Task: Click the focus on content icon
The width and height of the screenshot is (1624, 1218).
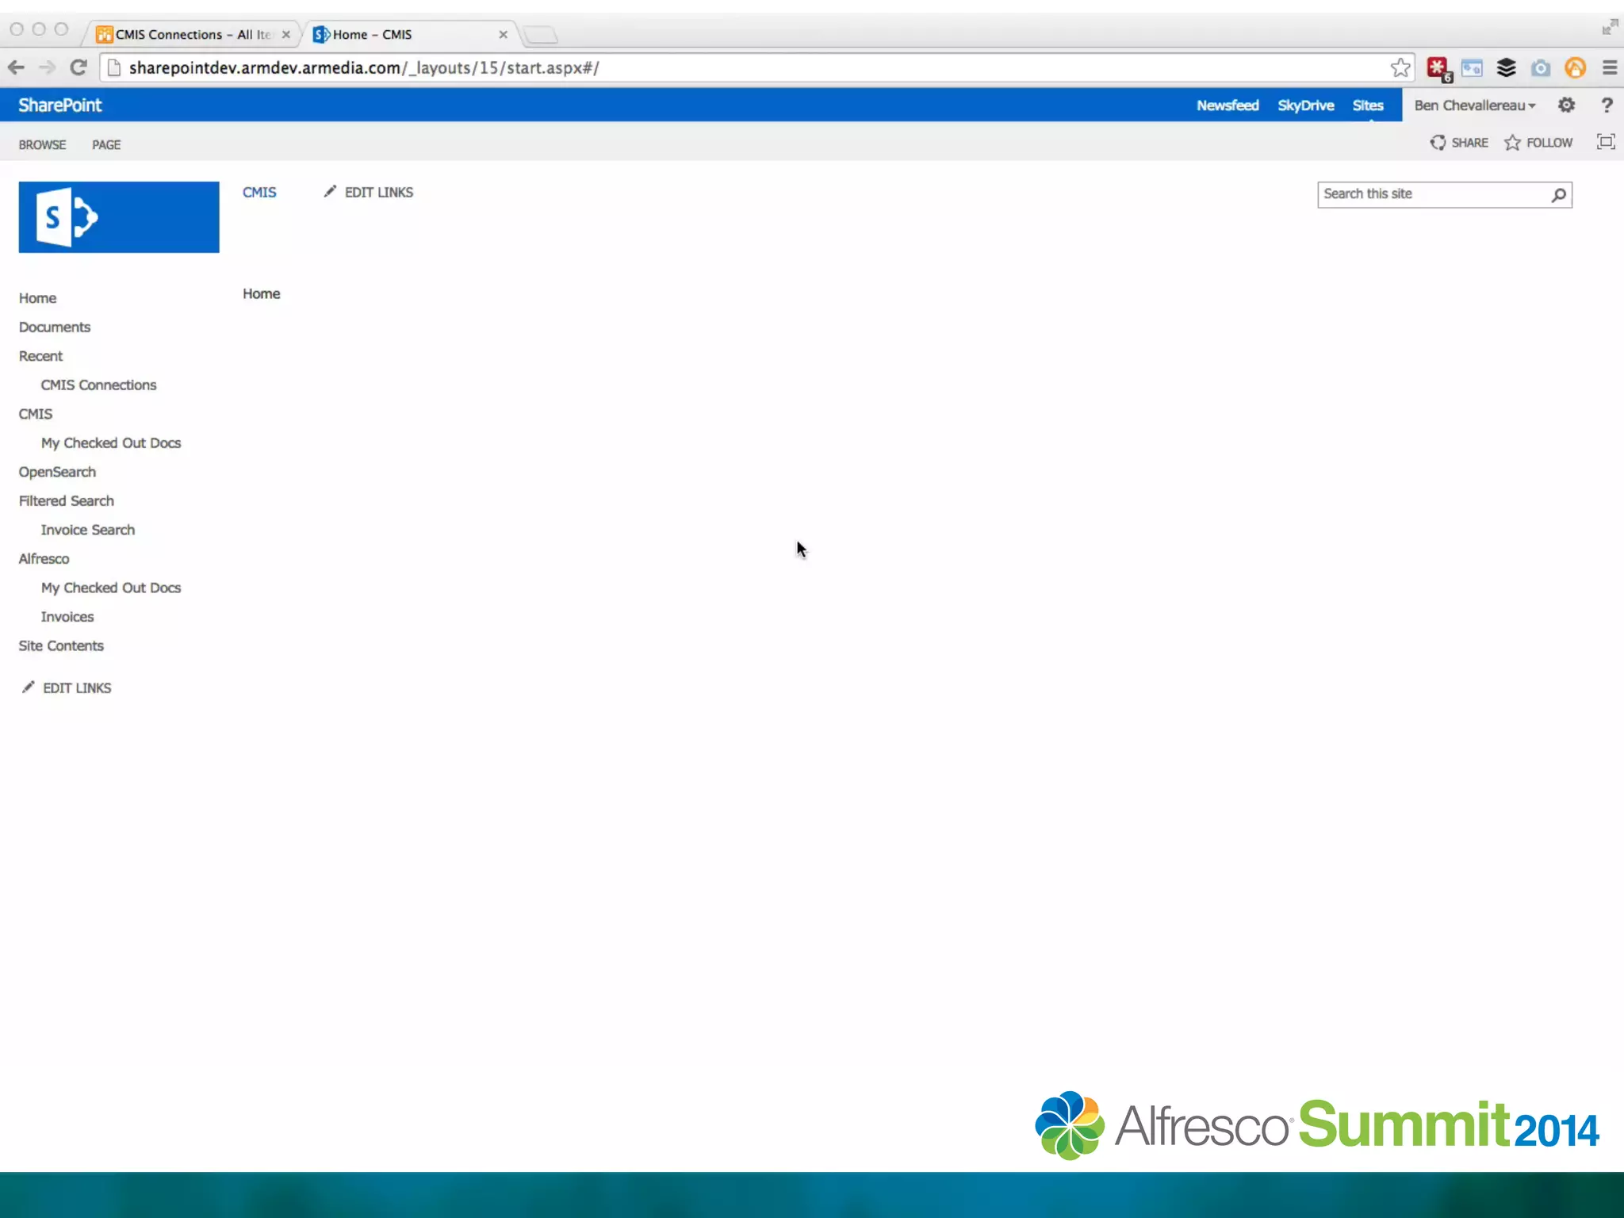Action: pos(1606,142)
